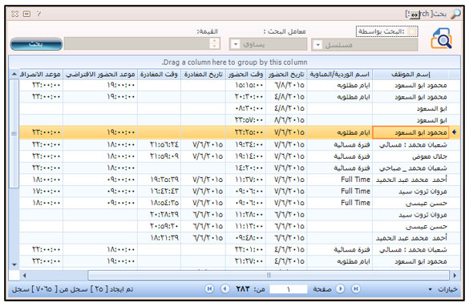Viewport: 469px width, 307px height.
Task: Click attendance time 22:01:00 cell
Action: pyautogui.click(x=245, y=249)
